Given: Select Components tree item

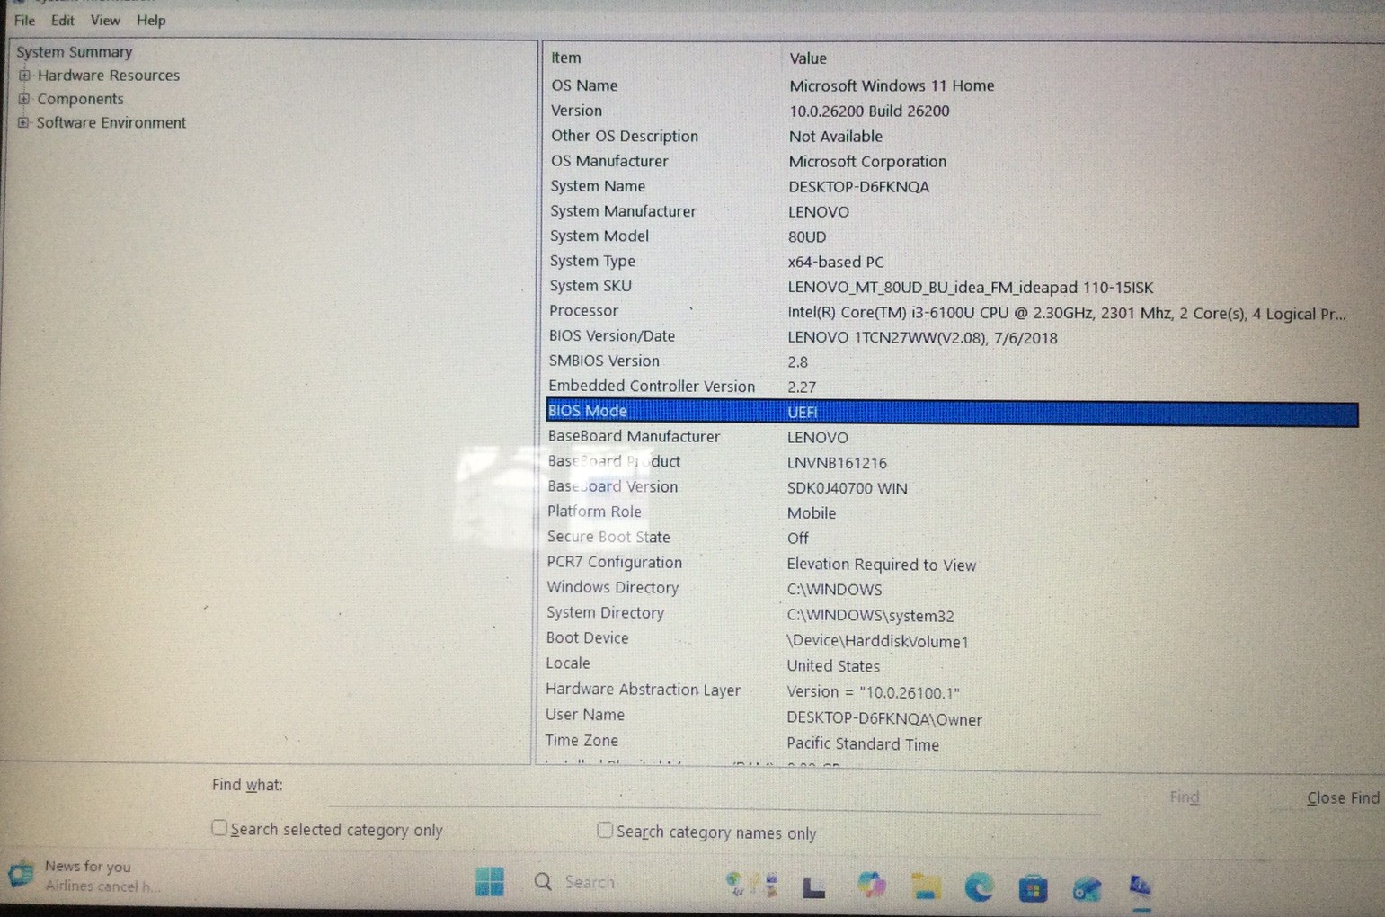Looking at the screenshot, I should [80, 99].
